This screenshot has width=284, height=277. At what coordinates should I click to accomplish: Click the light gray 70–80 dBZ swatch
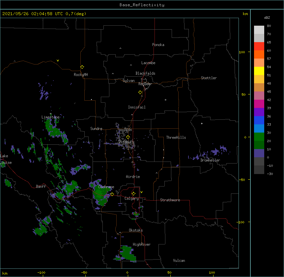click(259, 30)
